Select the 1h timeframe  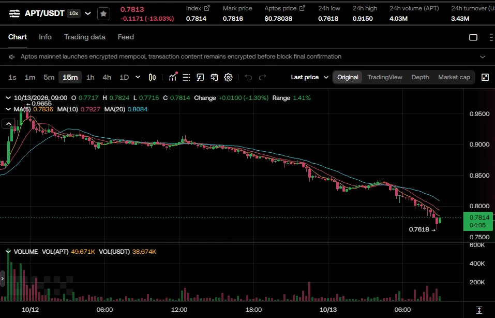click(91, 77)
